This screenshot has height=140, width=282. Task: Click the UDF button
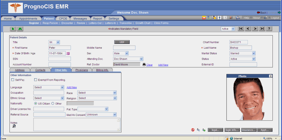point(122,42)
